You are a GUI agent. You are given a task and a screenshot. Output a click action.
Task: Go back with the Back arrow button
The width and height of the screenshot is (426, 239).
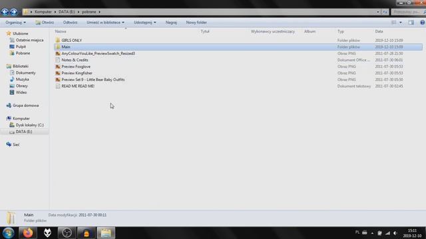tap(5, 12)
